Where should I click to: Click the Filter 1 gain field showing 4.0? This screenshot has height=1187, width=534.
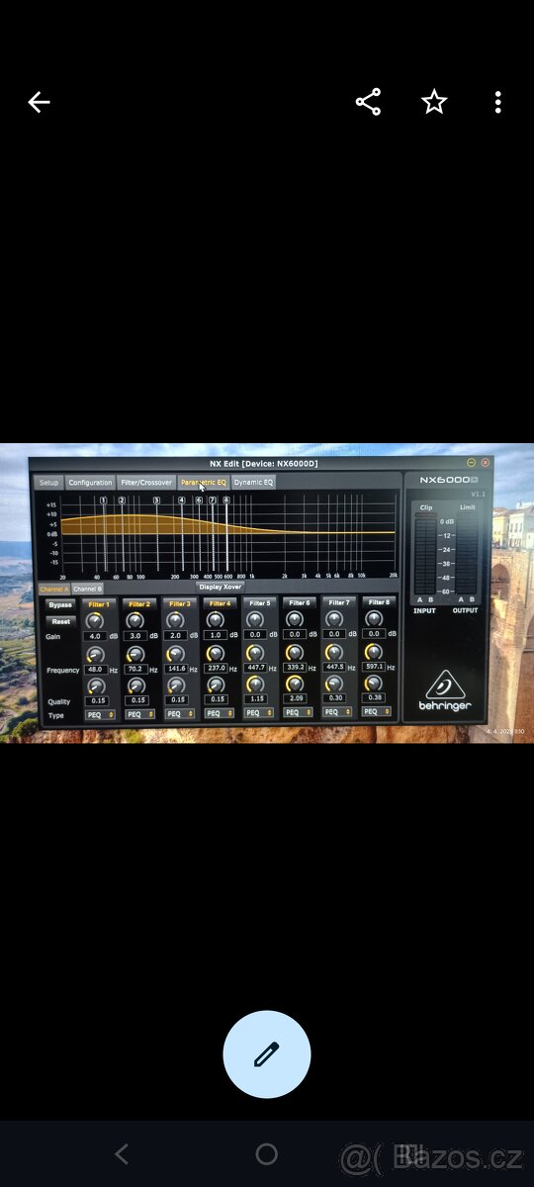95,636
